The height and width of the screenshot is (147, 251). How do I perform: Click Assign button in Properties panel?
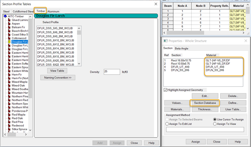click(x=196, y=142)
